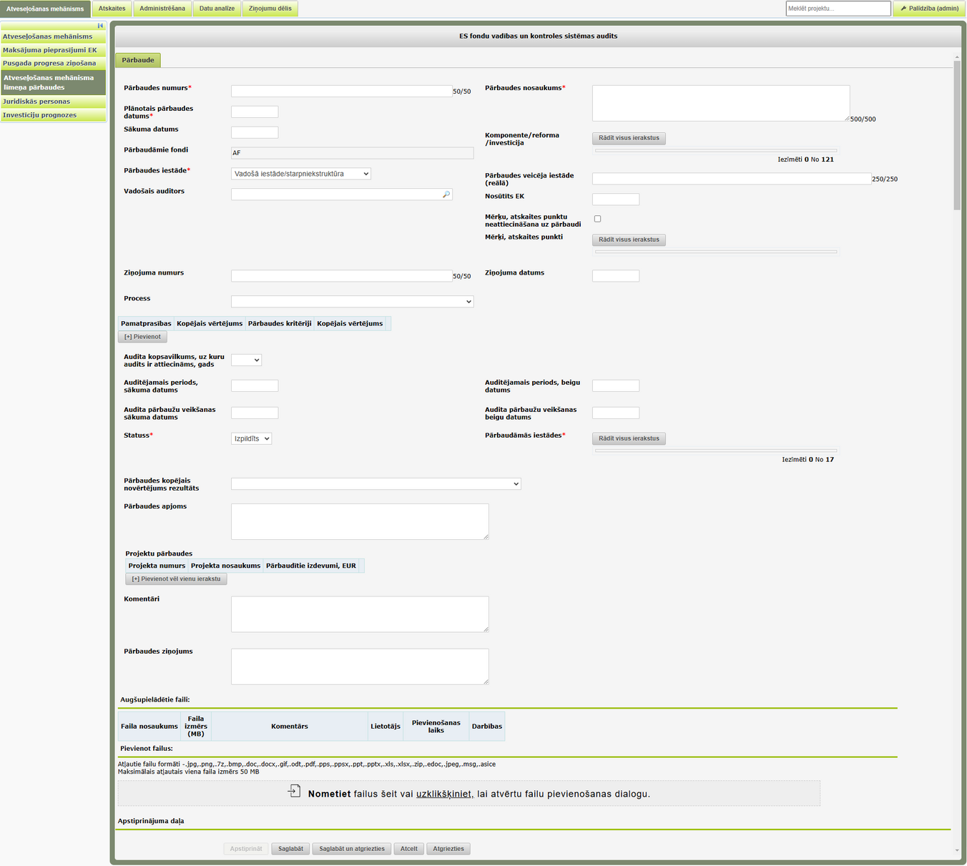Click uzklikšķiniet link to add files
Viewport: 967px width, 866px height.
click(x=443, y=794)
